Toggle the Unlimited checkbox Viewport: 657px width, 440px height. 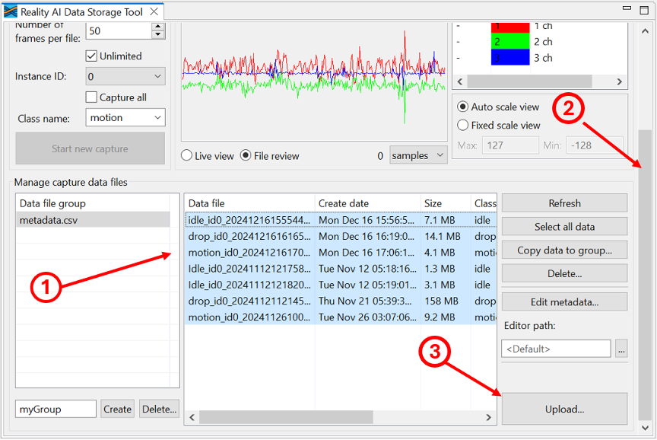tap(91, 56)
